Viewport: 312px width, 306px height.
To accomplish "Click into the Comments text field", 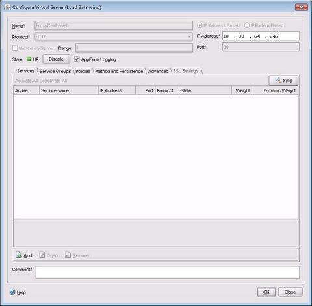I will (x=168, y=272).
